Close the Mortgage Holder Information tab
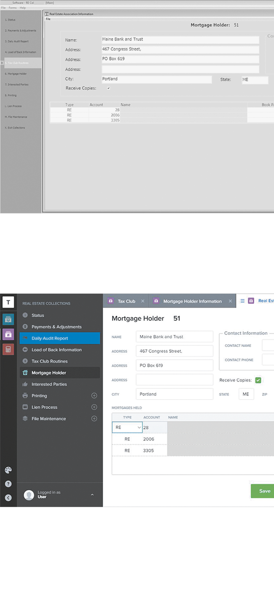Image resolution: width=274 pixels, height=610 pixels. [230, 301]
